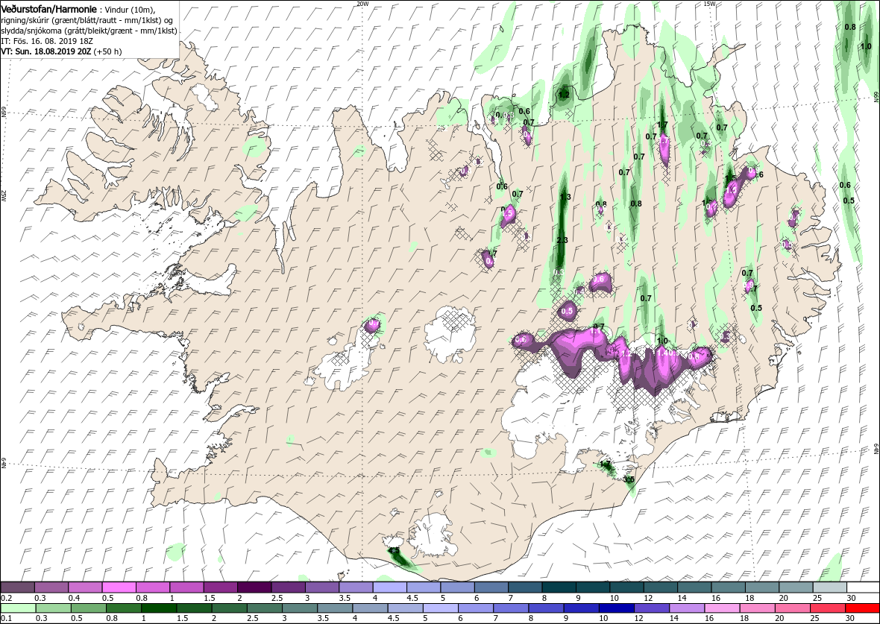Click the 2.3 precipitation value on the map
The image size is (880, 624).
(562, 240)
